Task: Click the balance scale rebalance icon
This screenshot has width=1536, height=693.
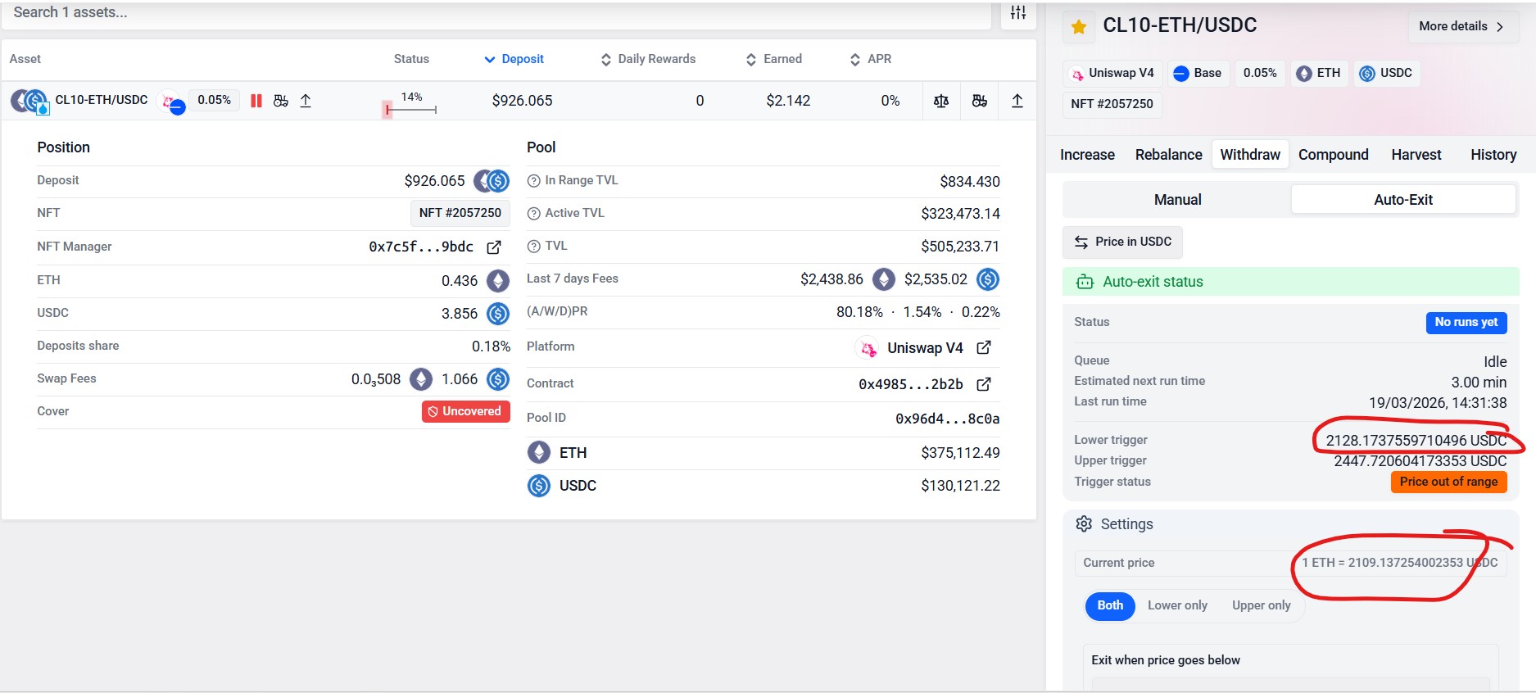Action: point(941,101)
